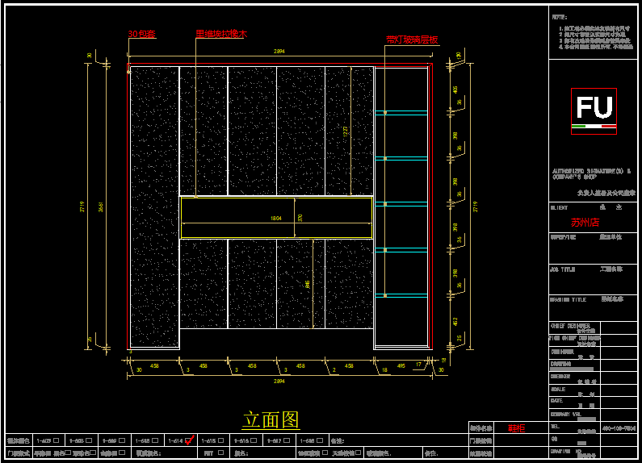Viewport: 642px width, 463px height.
Task: Tick the 1-615 color checkbox
Action: click(x=221, y=441)
